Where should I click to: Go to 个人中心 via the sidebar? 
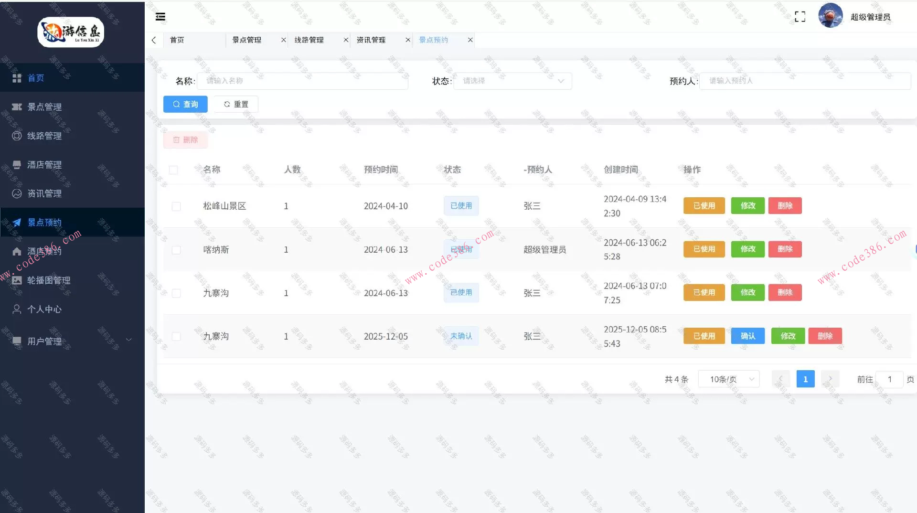tap(44, 309)
